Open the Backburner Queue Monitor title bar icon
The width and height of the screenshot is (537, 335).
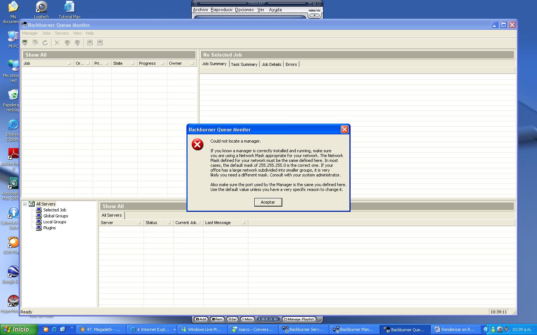[x=23, y=25]
